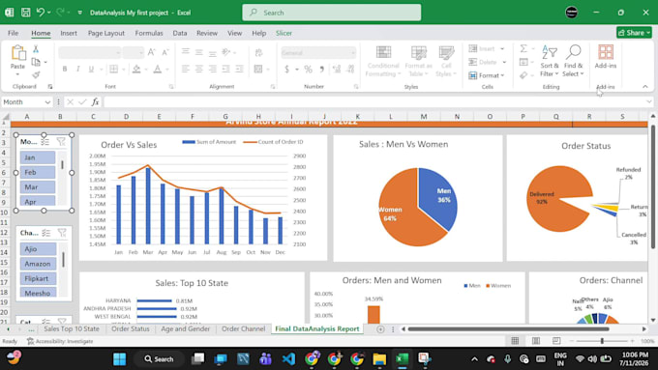Open the Age and Gender sheet tab
The width and height of the screenshot is (658, 370).
tap(185, 328)
